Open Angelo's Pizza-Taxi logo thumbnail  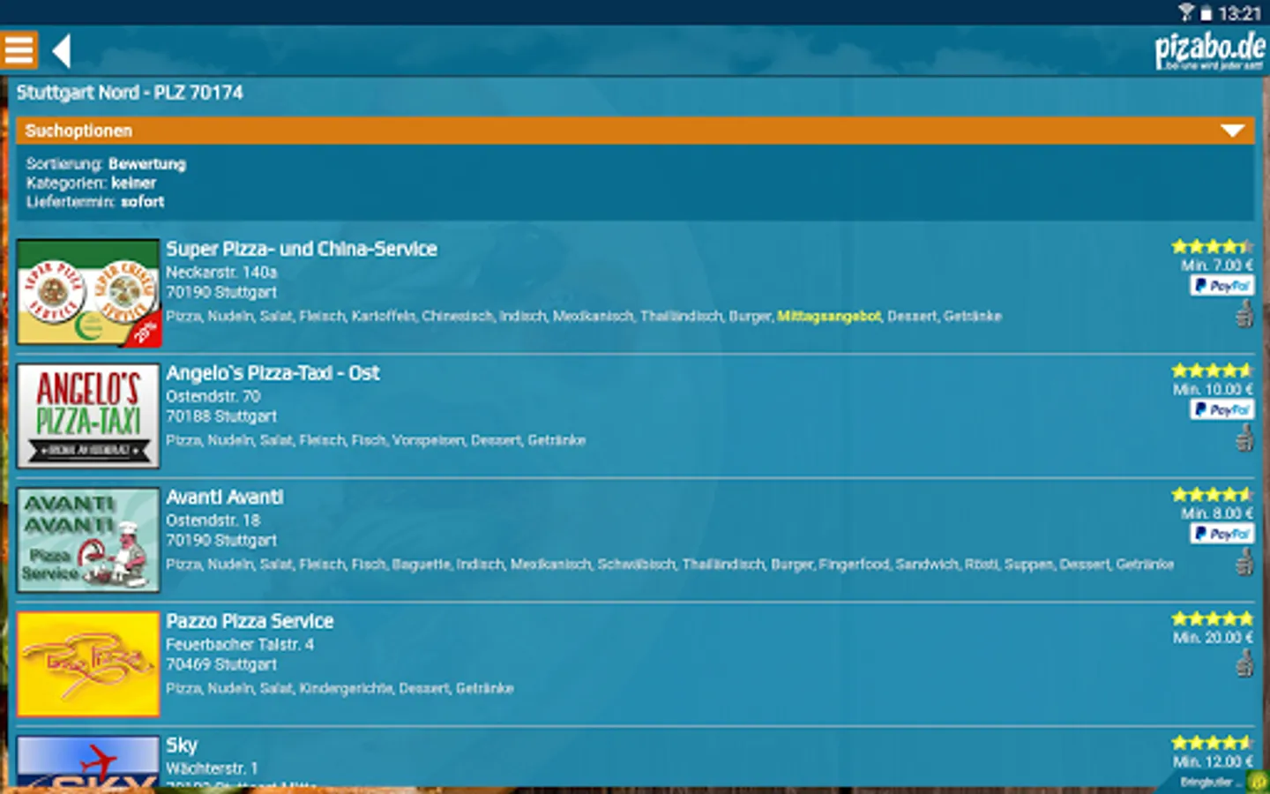88,416
